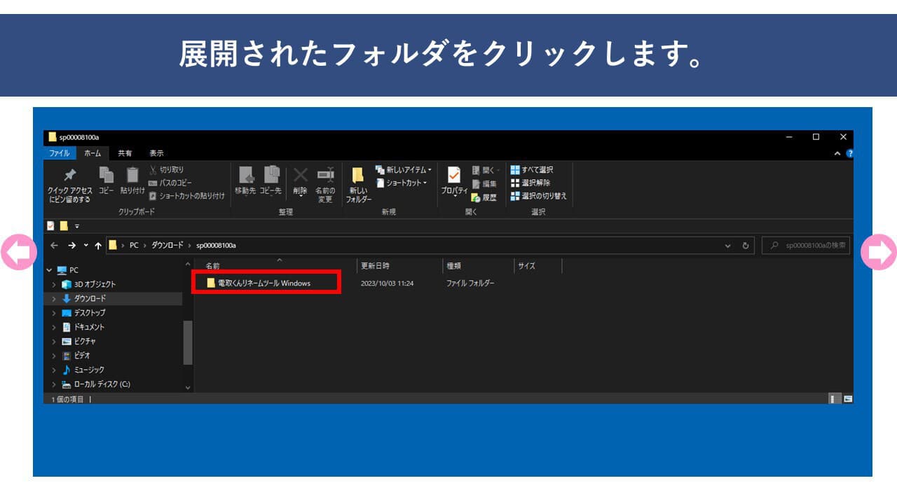Click ダウンロード in the address breadcrumb

pos(167,246)
